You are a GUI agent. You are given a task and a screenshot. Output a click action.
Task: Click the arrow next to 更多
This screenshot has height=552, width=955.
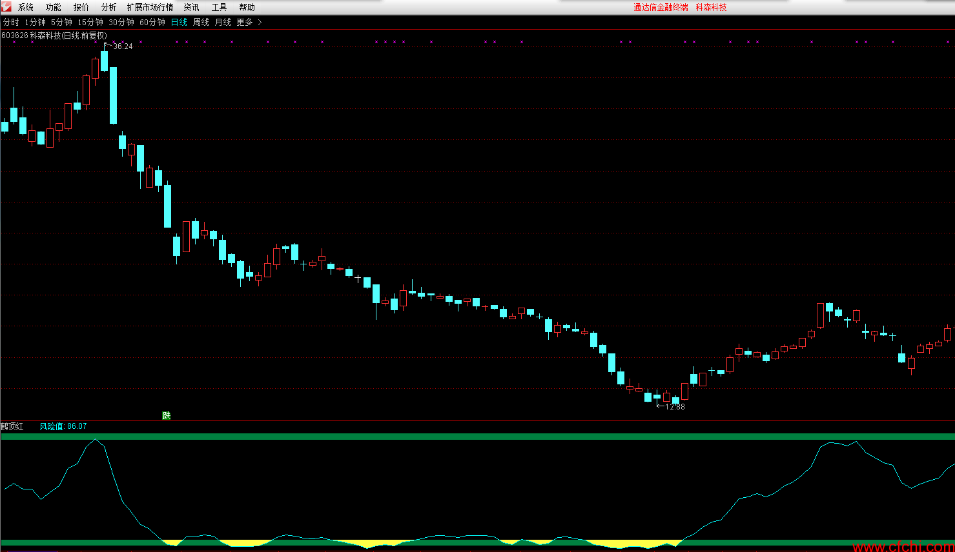click(x=260, y=22)
